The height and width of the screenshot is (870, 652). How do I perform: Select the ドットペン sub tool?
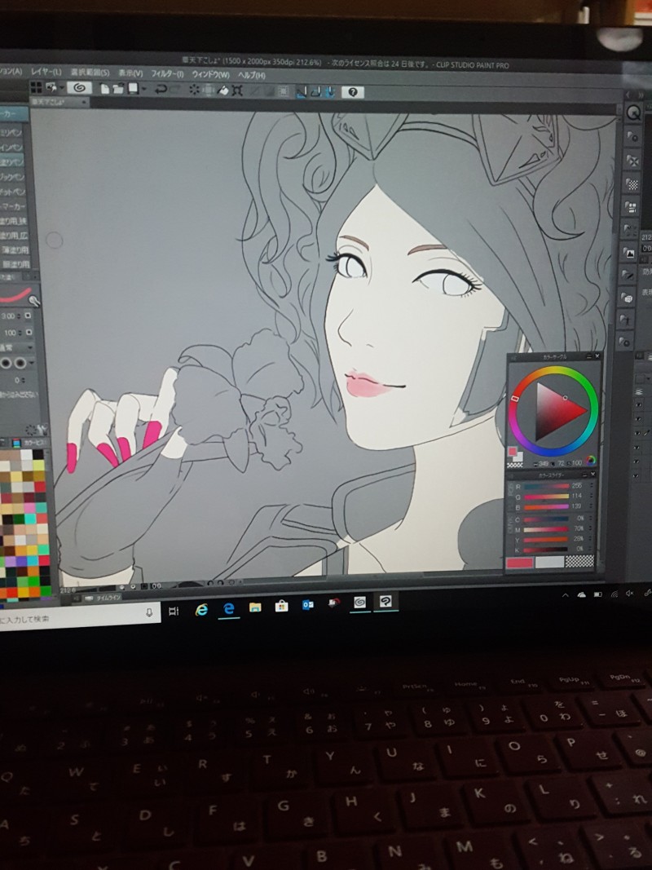click(12, 192)
